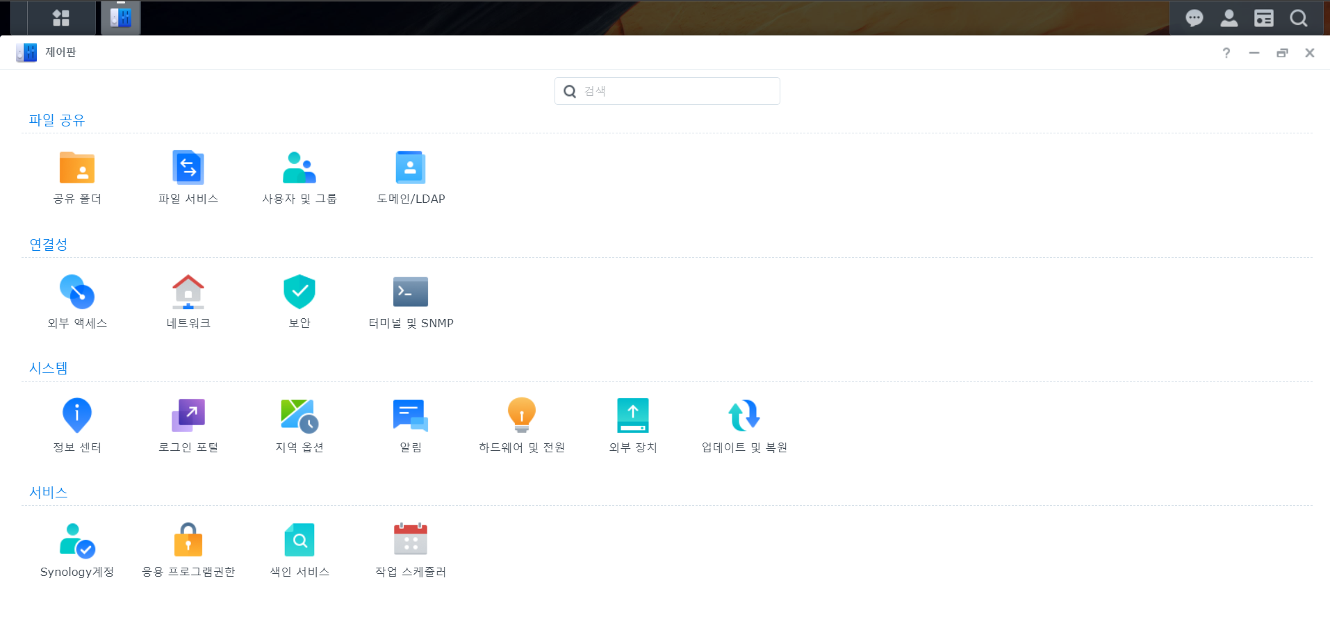Open widgets panel icon in taskbar
Screen dimensions: 1330x626
pyautogui.click(x=1264, y=18)
